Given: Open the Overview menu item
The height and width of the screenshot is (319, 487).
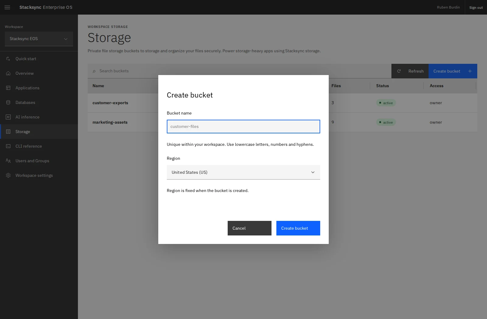Looking at the screenshot, I should [39, 73].
